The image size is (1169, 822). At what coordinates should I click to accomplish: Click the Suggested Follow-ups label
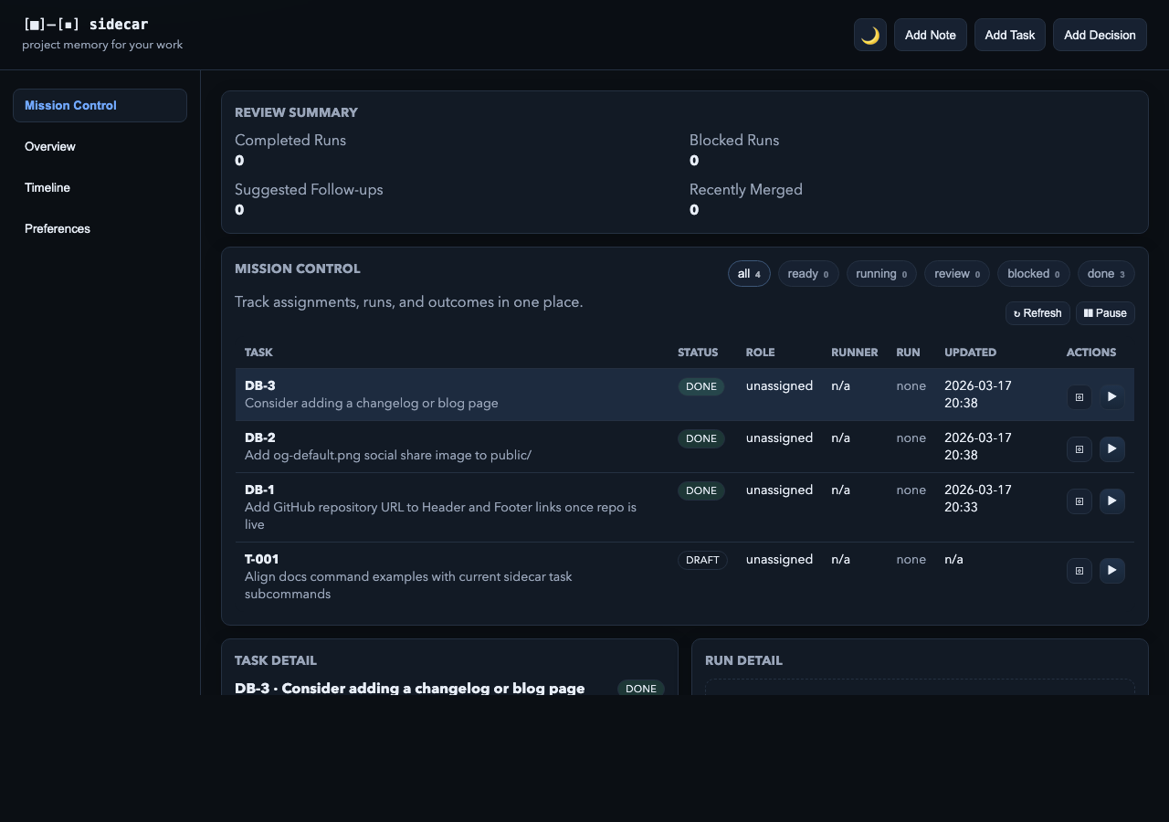tap(309, 190)
